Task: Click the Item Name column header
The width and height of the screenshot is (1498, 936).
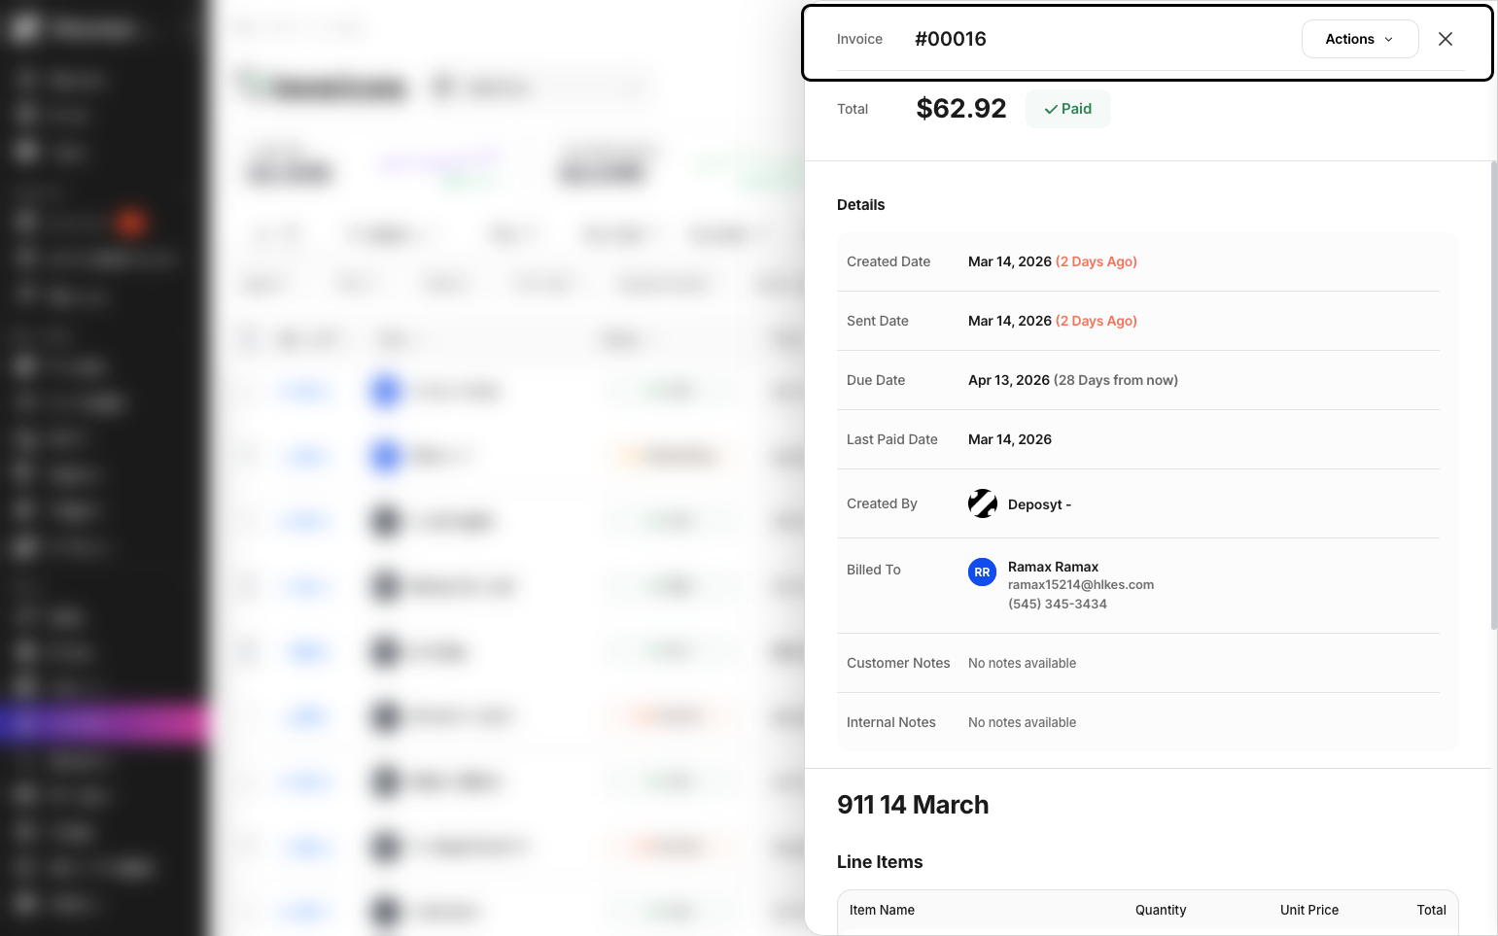Action: pos(882,910)
